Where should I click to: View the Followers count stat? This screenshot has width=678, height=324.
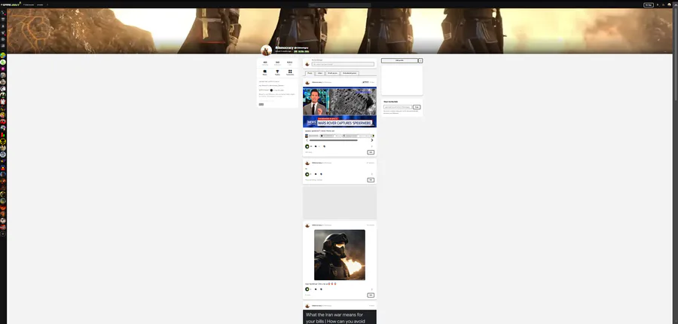[x=277, y=63]
